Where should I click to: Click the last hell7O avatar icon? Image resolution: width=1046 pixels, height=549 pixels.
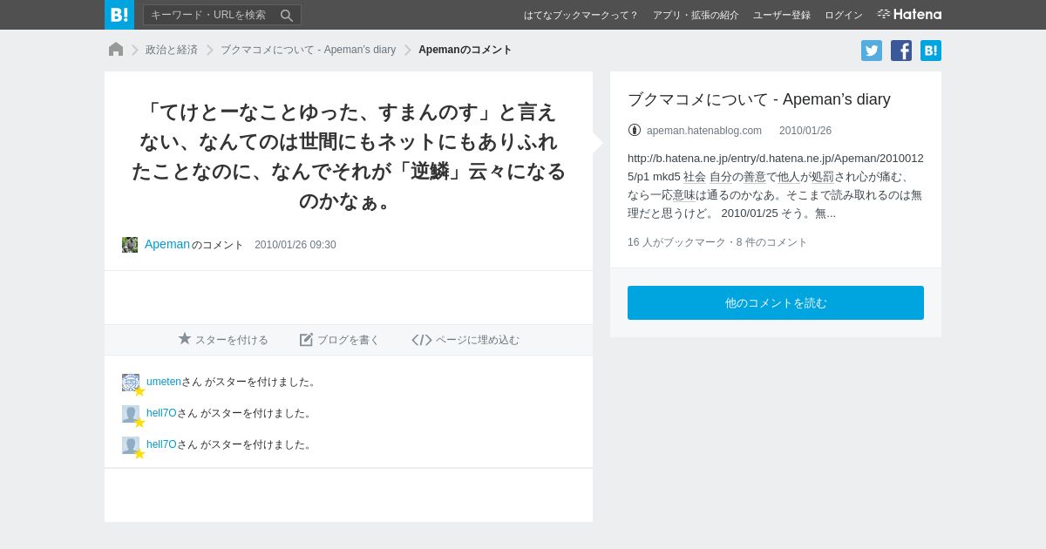tap(131, 445)
